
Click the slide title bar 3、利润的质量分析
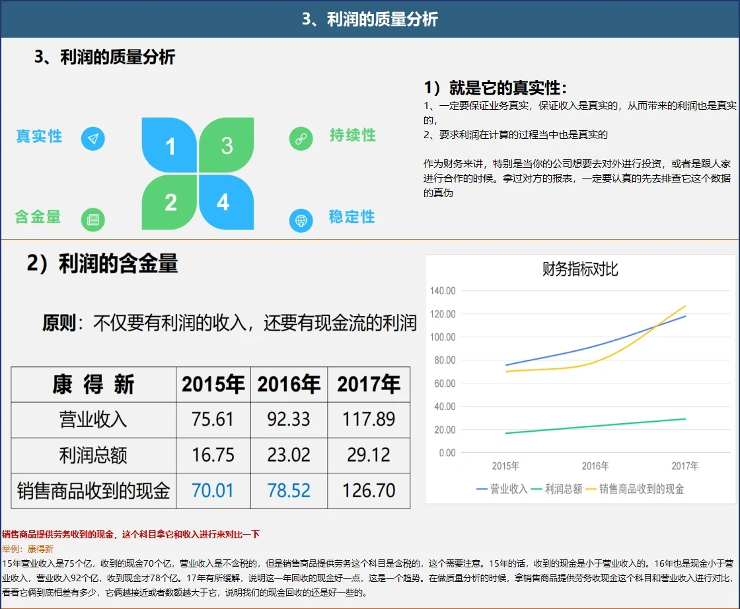tap(370, 20)
